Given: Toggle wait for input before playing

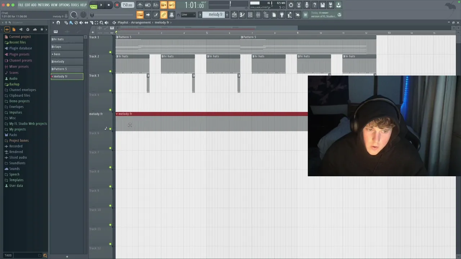Looking at the screenshot, I should point(148,5).
